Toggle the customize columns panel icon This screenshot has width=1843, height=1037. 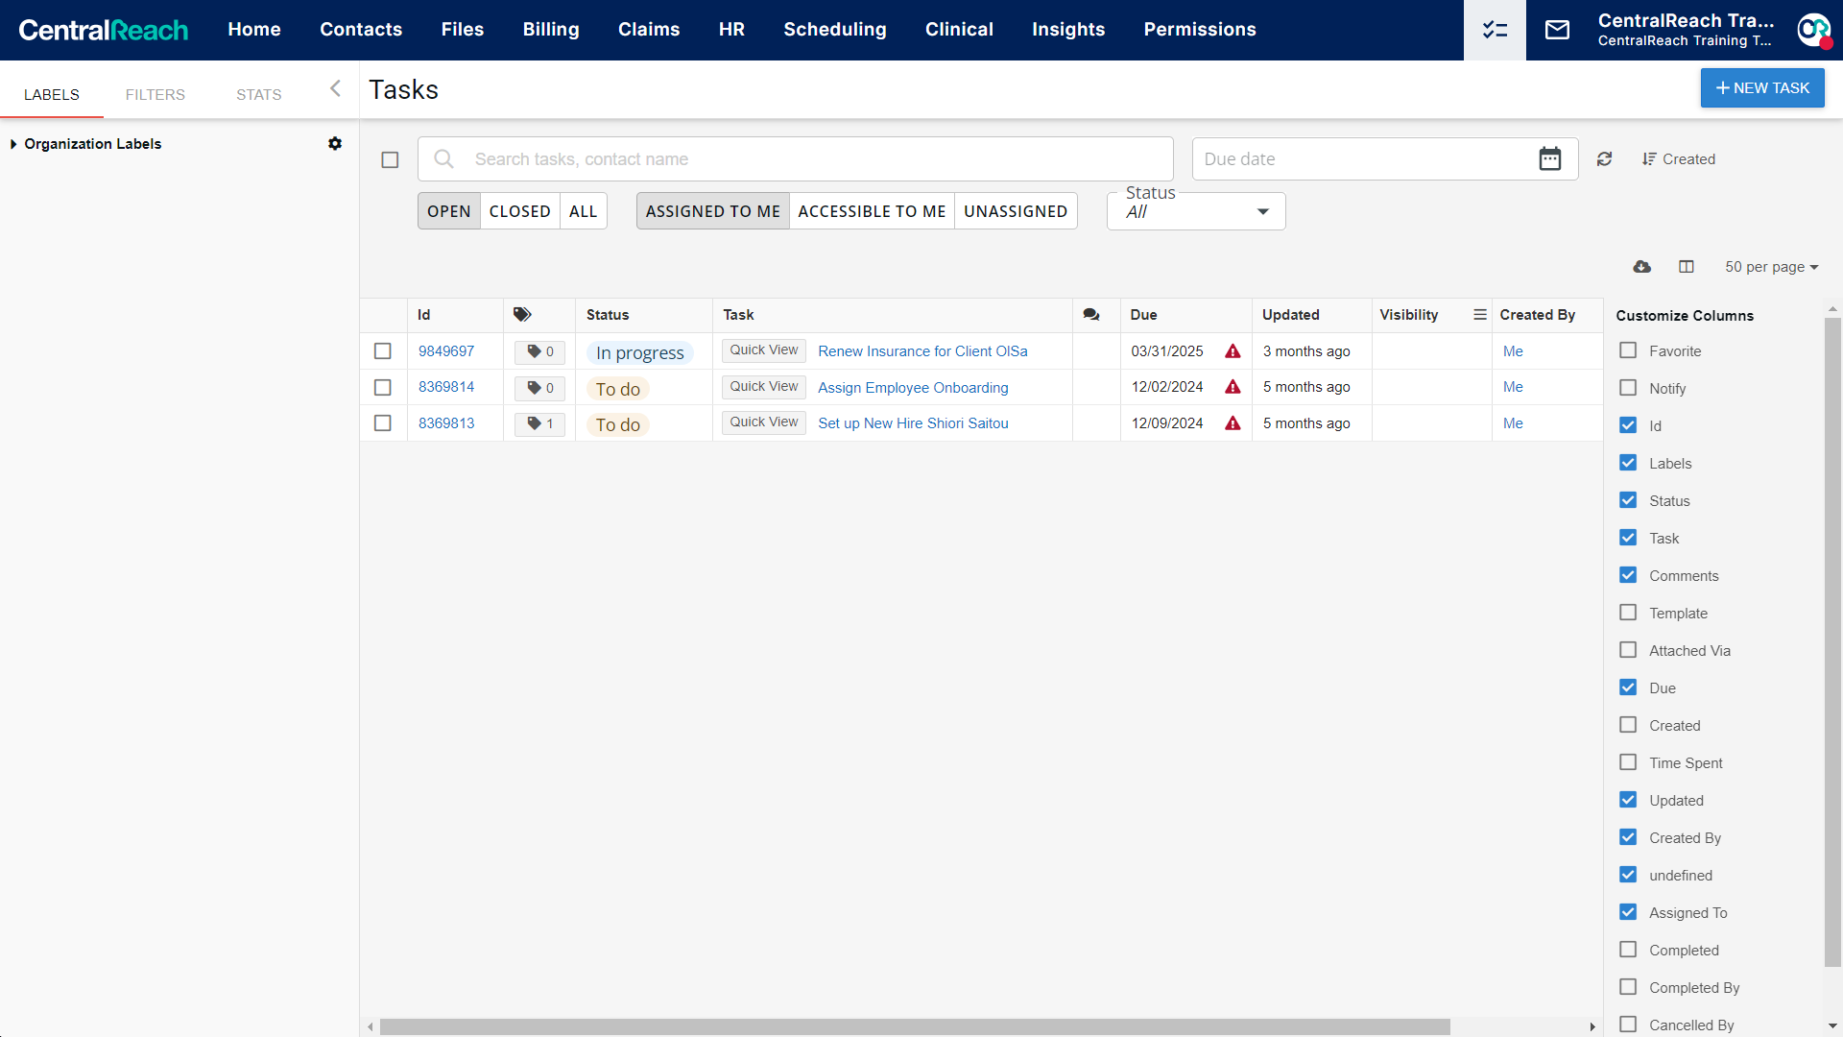click(x=1687, y=267)
